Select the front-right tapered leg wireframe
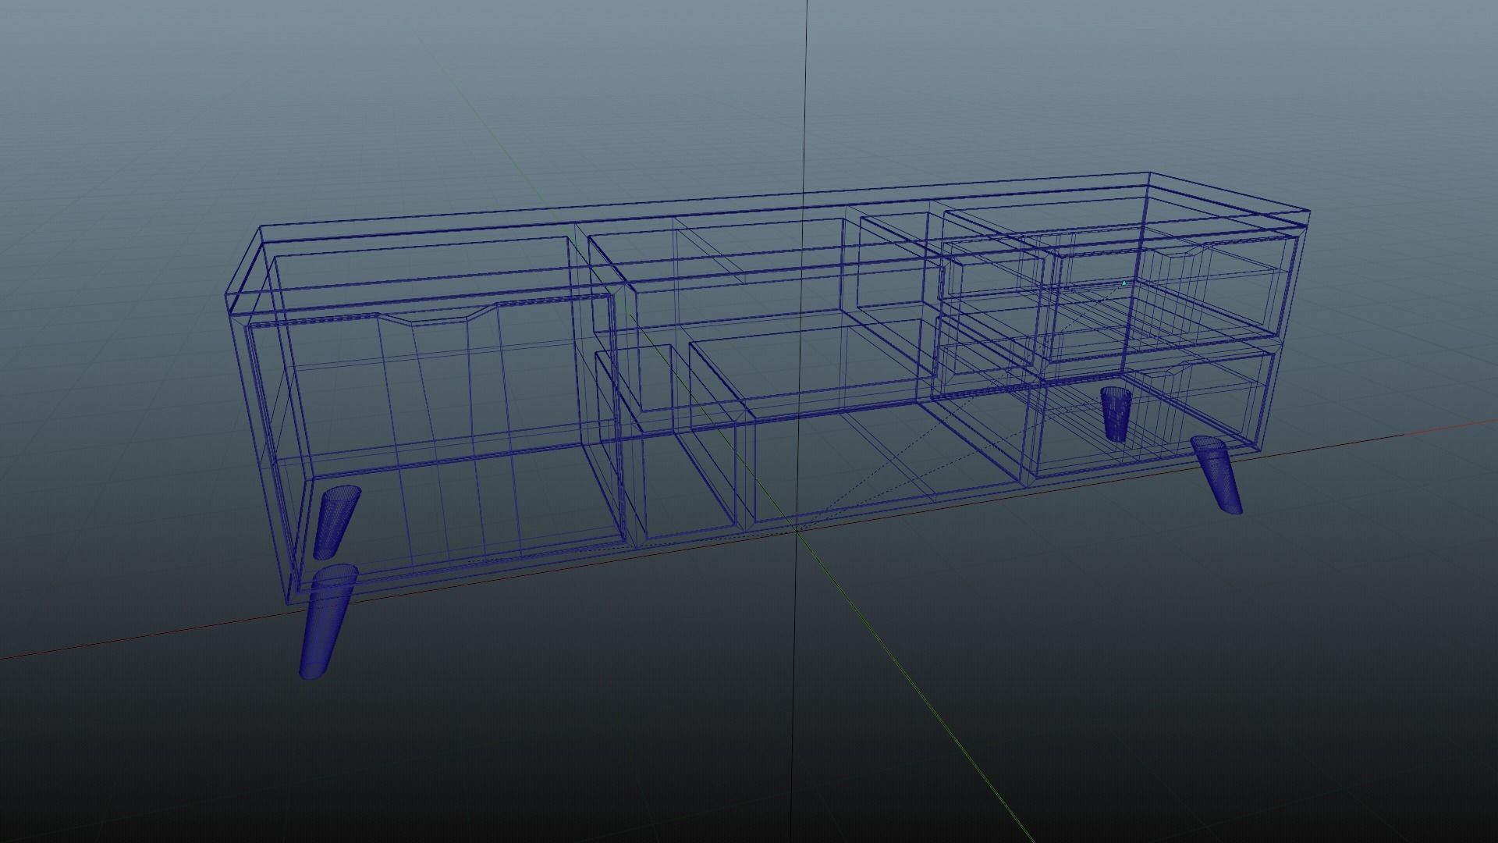1498x843 pixels. (1217, 475)
